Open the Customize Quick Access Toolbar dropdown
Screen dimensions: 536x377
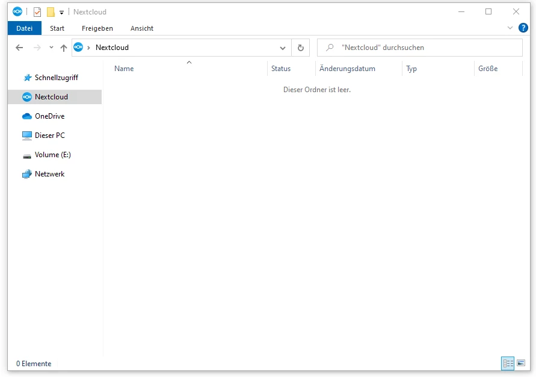tap(61, 12)
